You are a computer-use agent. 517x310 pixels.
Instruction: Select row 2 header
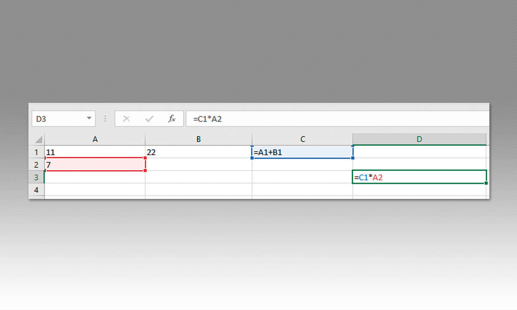[37, 164]
